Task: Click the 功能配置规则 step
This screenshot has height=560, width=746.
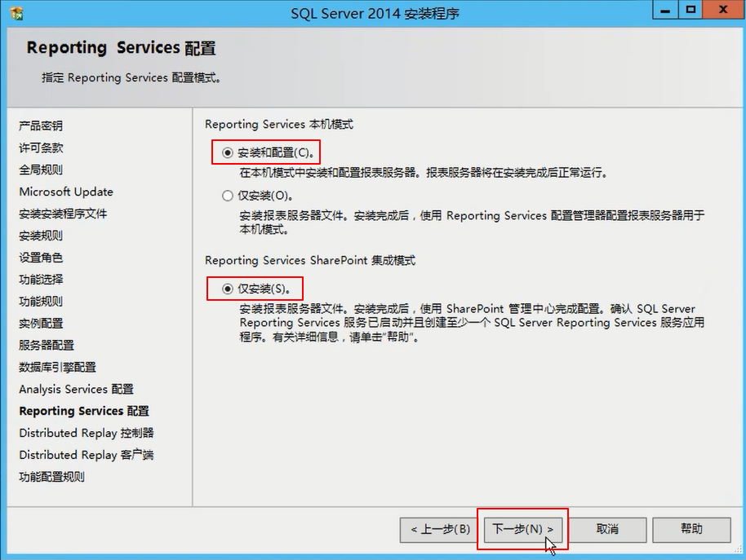Action: [x=52, y=477]
